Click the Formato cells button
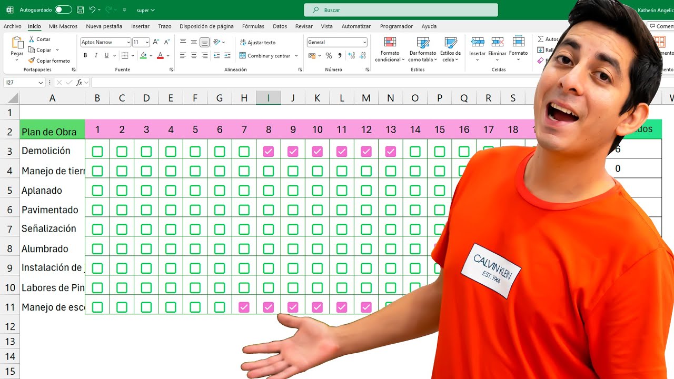The width and height of the screenshot is (674, 379). pos(518,48)
